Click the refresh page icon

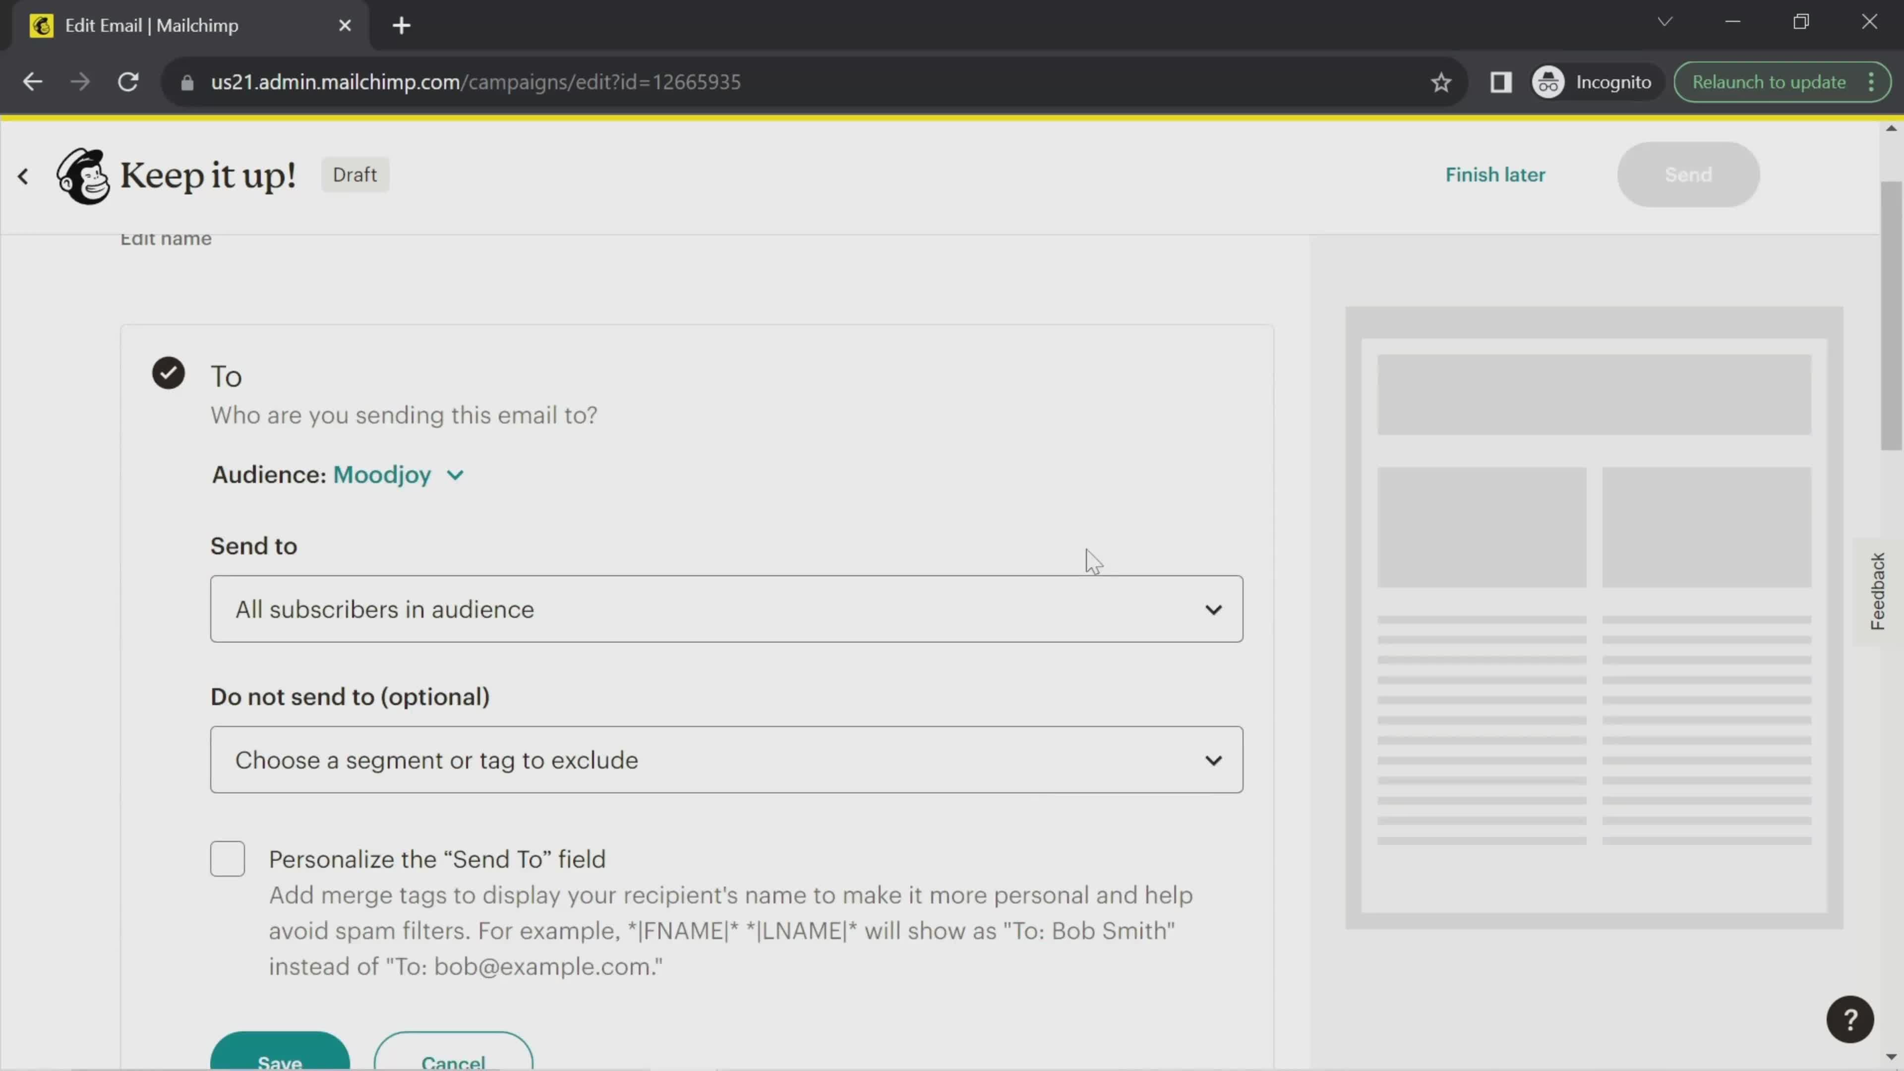128,81
